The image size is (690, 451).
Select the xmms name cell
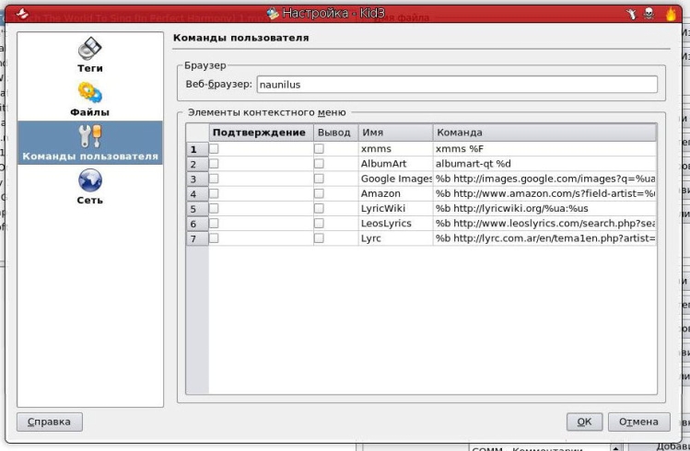point(395,149)
